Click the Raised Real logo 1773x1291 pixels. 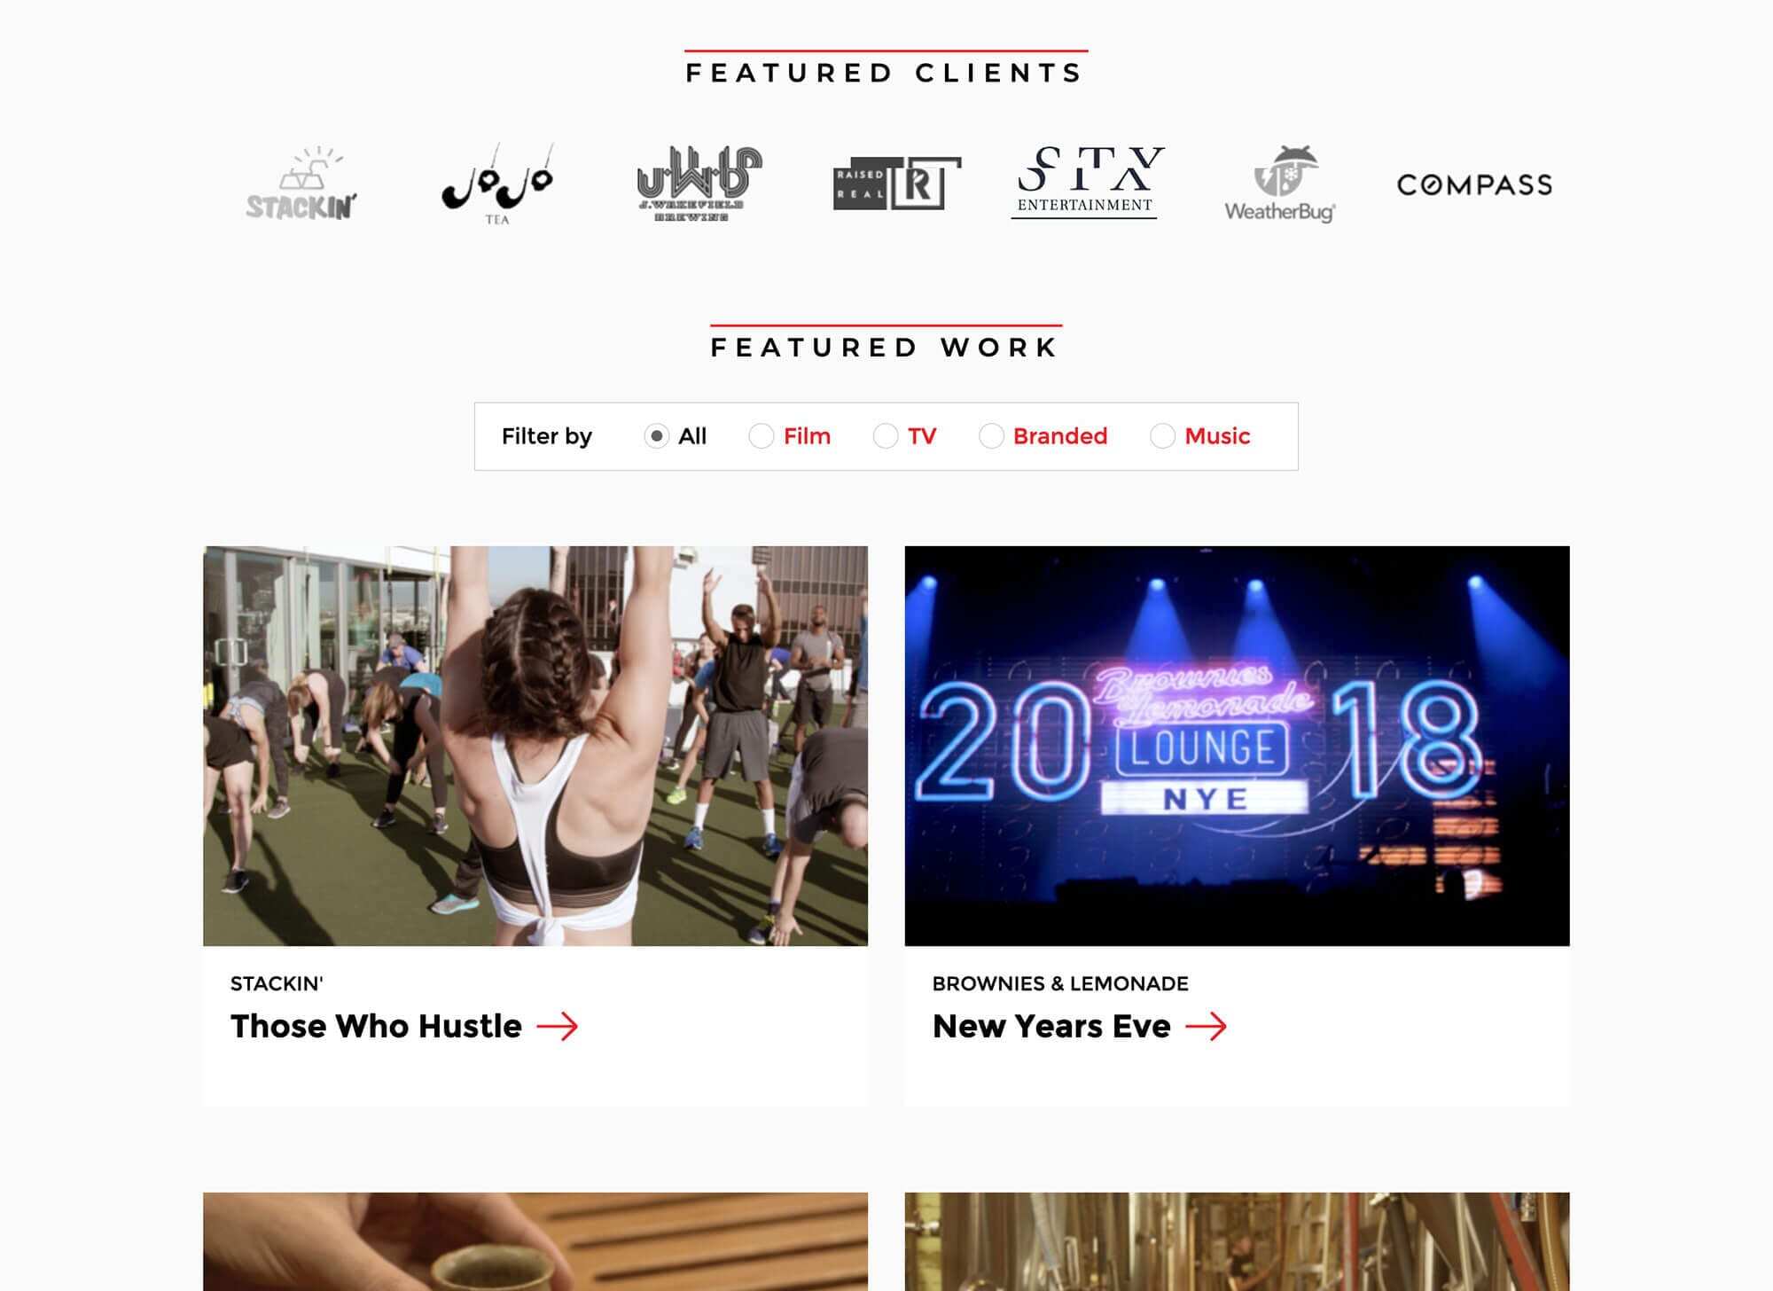(x=896, y=184)
